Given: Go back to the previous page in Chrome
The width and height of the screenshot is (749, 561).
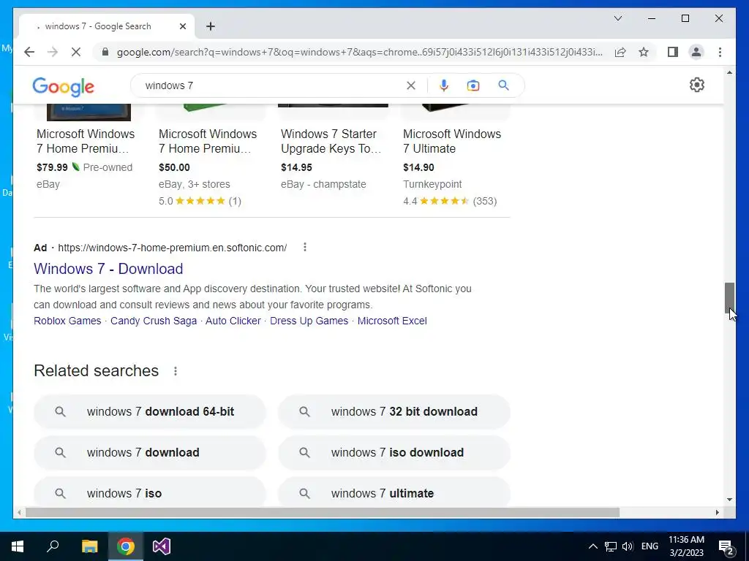Looking at the screenshot, I should coord(29,52).
